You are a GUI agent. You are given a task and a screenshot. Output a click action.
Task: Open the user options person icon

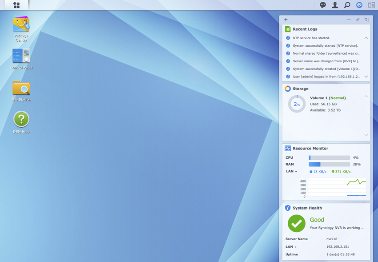[335, 5]
